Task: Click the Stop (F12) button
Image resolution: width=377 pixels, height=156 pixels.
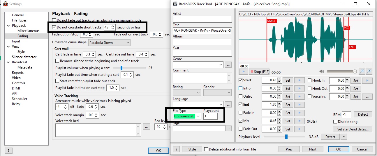Action: click(x=260, y=71)
